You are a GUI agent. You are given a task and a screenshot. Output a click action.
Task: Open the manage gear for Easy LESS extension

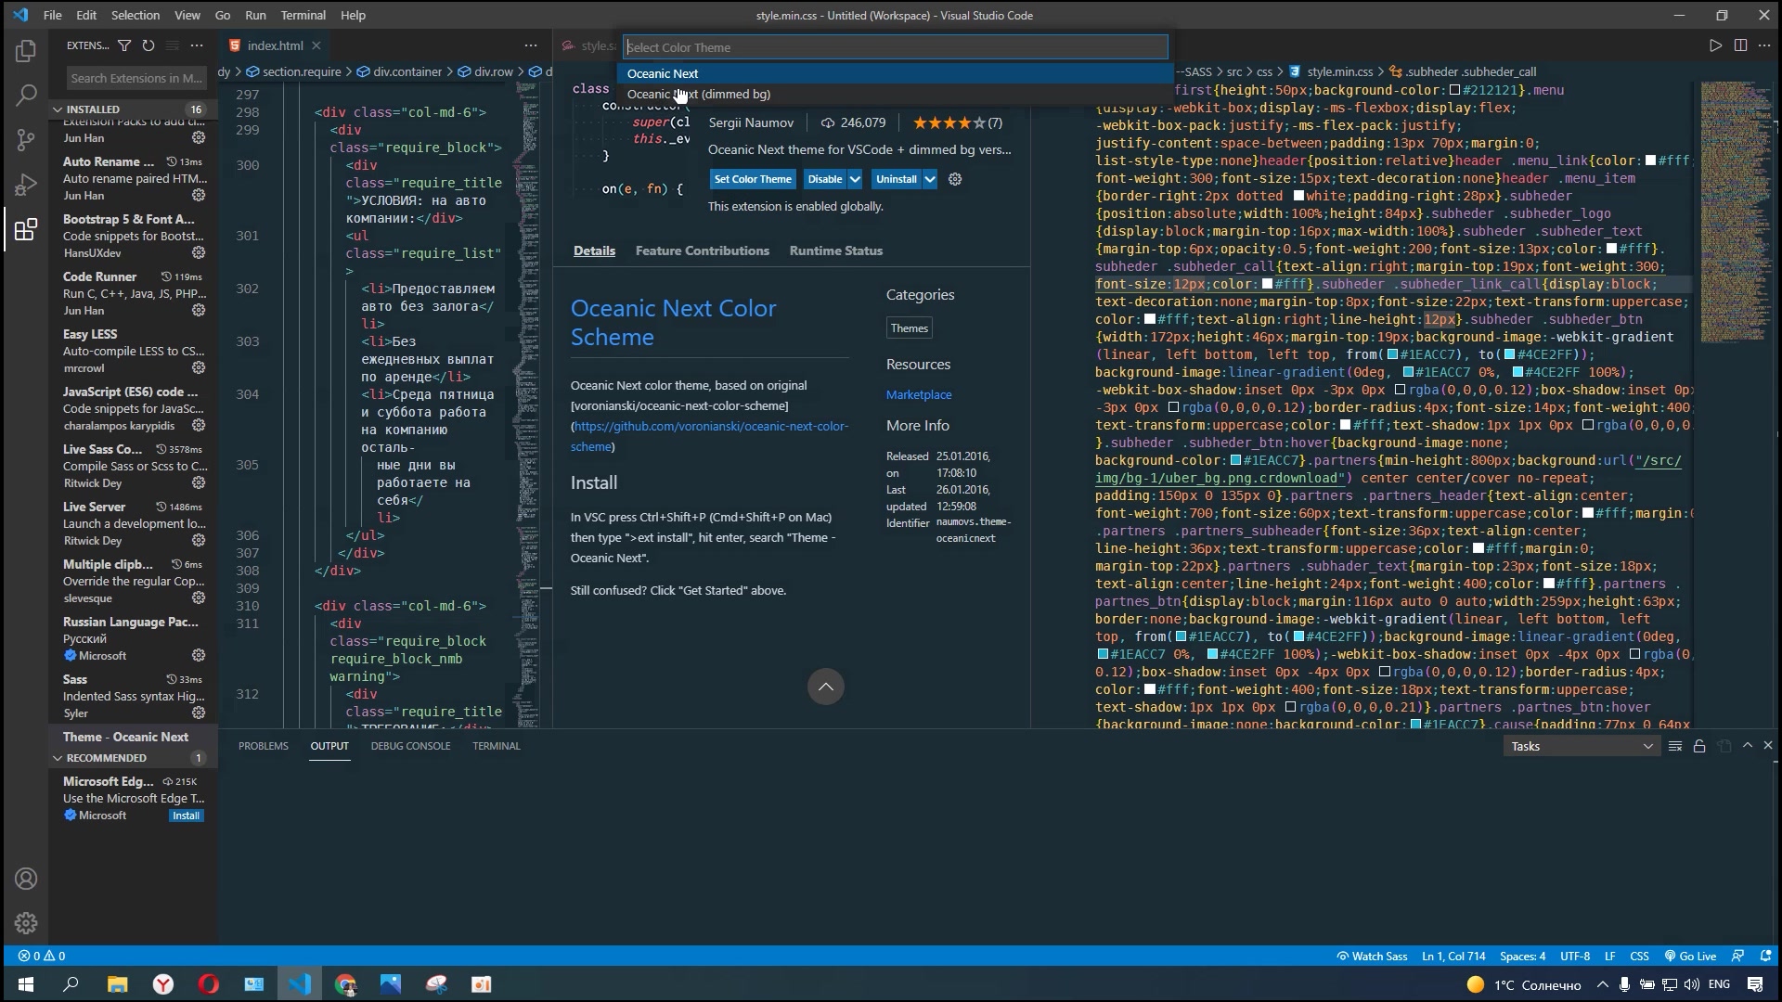point(199,367)
